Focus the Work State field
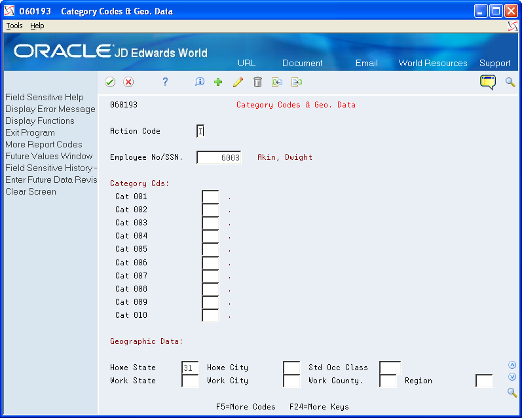522x418 pixels. coord(190,381)
